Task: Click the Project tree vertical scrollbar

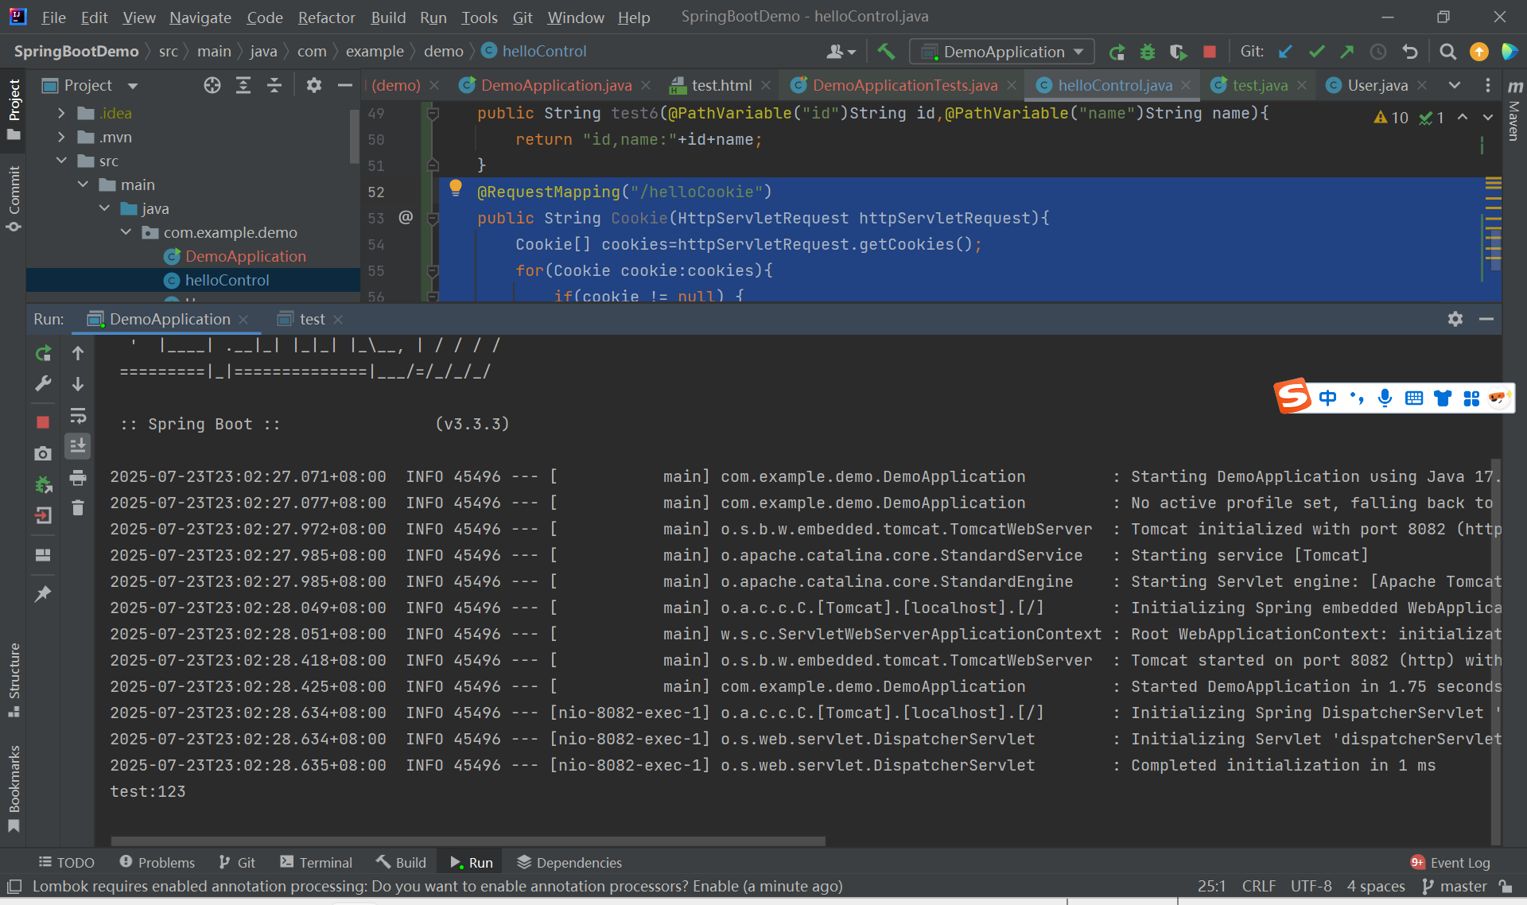Action: tap(355, 137)
